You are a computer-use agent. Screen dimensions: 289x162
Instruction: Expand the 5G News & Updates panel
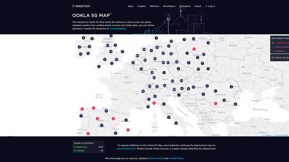click(280, 58)
